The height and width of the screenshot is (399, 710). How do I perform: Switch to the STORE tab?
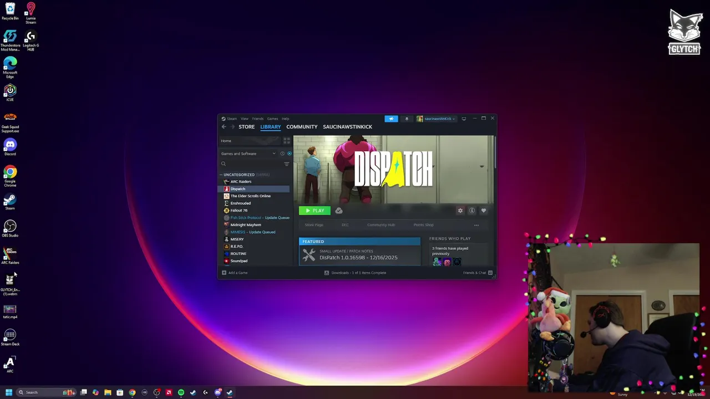pyautogui.click(x=247, y=127)
